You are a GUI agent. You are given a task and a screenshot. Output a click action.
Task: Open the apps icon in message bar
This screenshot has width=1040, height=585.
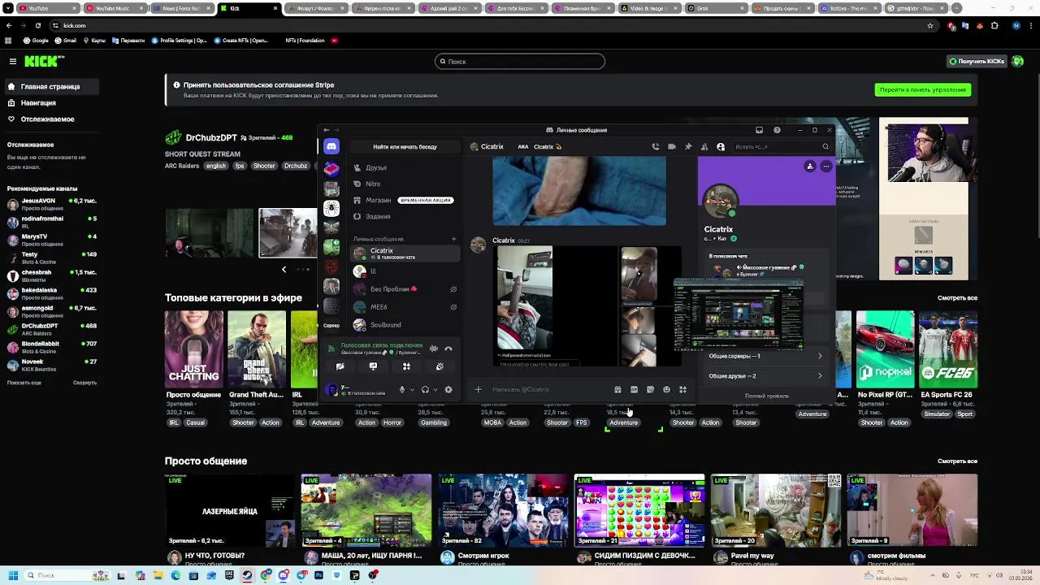pos(682,390)
